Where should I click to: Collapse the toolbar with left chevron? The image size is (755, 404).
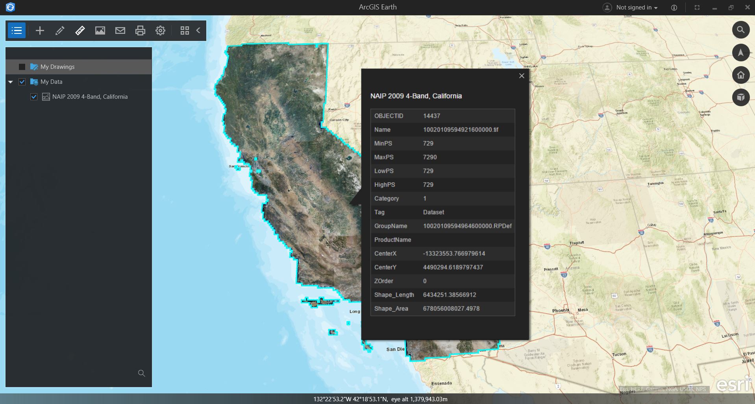click(198, 30)
